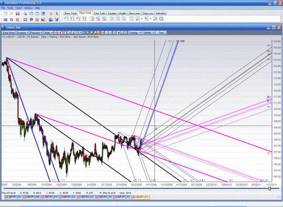This screenshot has width=283, height=207.
Task: Switch to the Zero Lines tab
Action: click(x=134, y=13)
